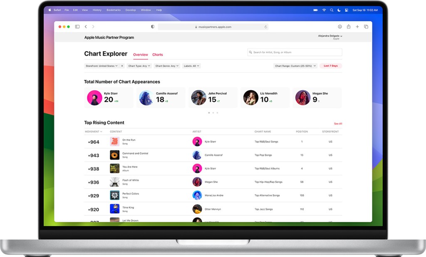Open a new tab with plus icon
The height and width of the screenshot is (257, 426).
(x=357, y=27)
